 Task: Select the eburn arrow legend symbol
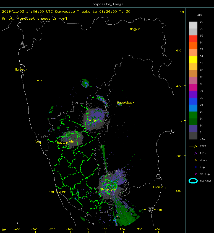point(193,160)
